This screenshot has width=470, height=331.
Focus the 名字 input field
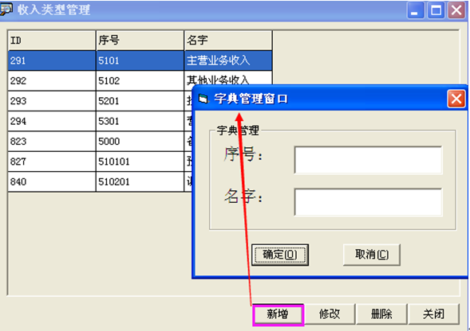click(x=368, y=202)
